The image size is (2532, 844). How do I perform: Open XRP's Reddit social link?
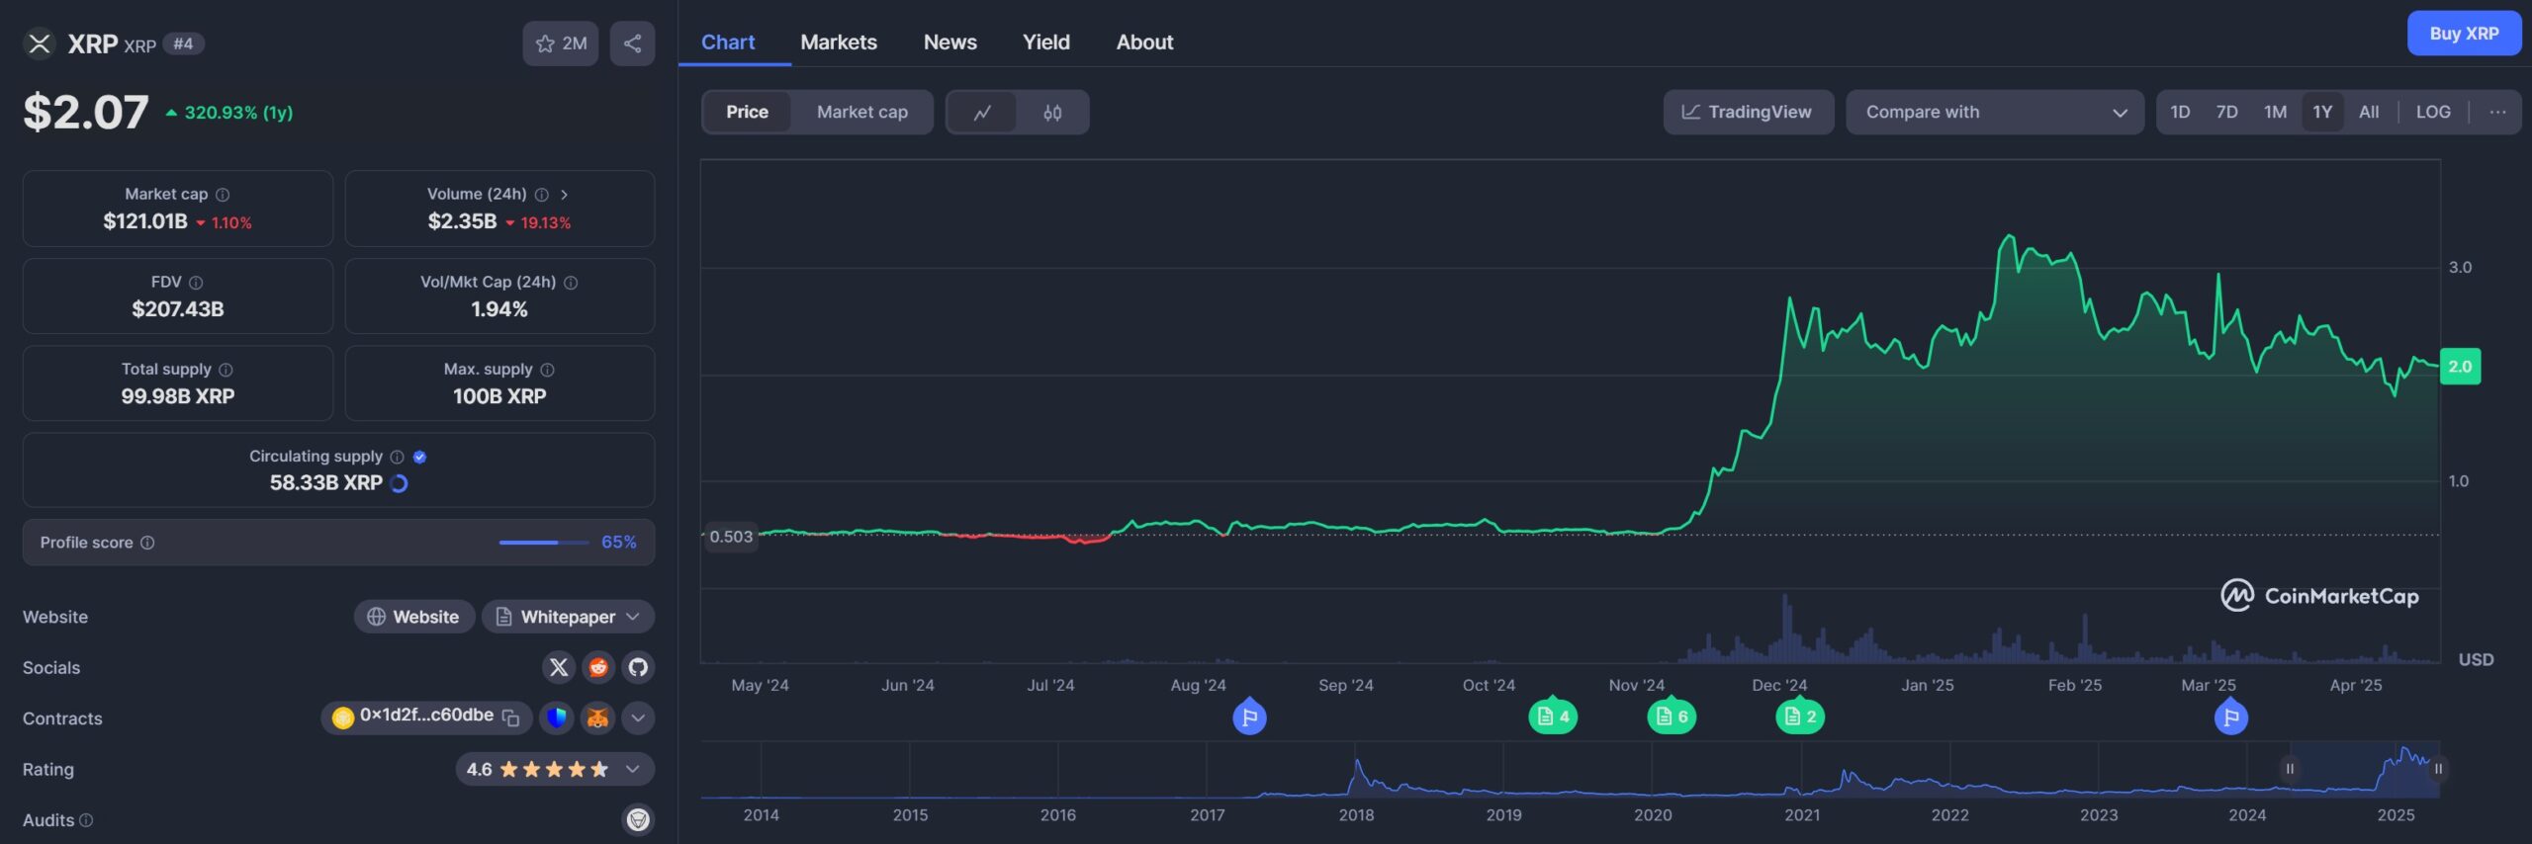point(598,668)
